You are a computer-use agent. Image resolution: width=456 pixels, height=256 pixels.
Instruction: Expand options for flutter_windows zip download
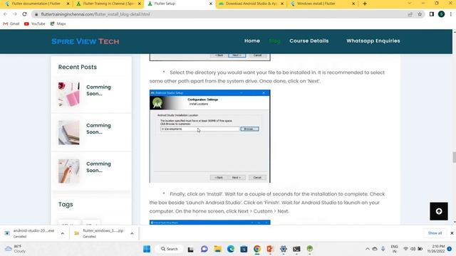coord(132,233)
